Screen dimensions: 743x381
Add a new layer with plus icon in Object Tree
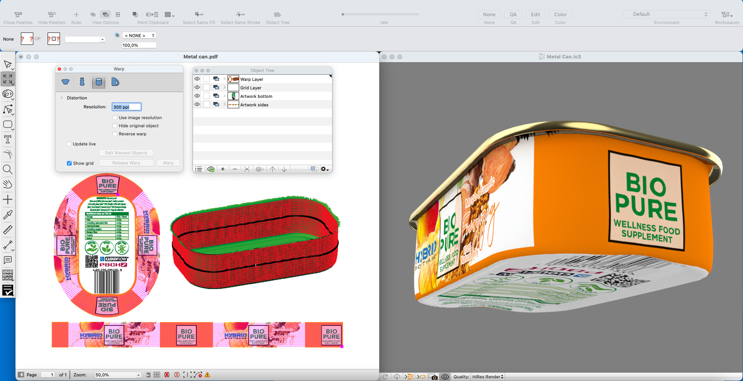[x=223, y=169]
